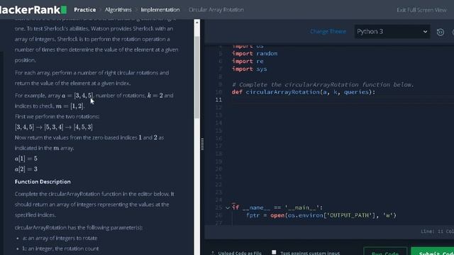Click scroll-up arrow of problem panel scrollbar

tap(197, 23)
